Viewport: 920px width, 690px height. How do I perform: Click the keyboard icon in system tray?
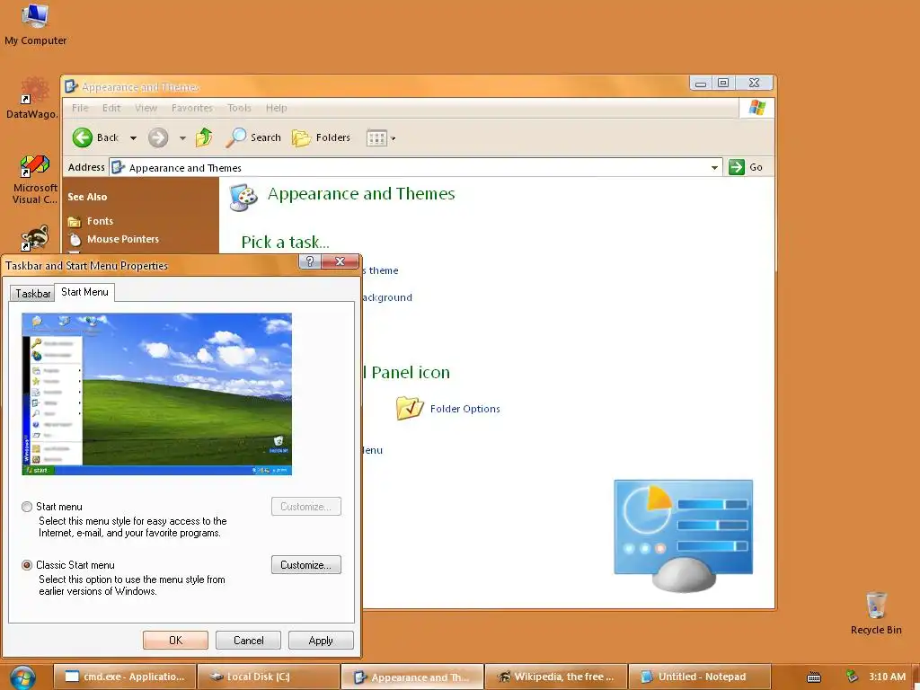[814, 677]
